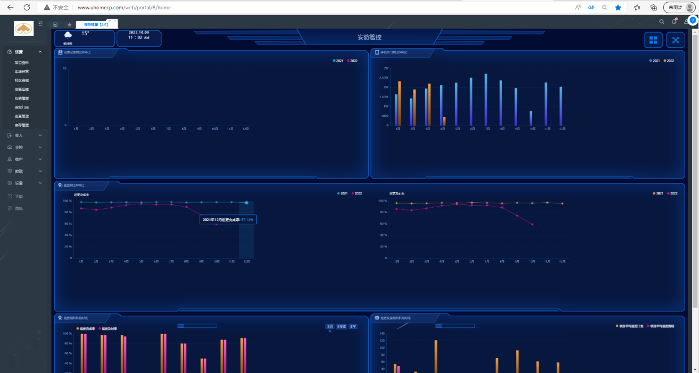
Task: Toggle 2022 legend in mobile door-opening chart
Action: pos(669,61)
